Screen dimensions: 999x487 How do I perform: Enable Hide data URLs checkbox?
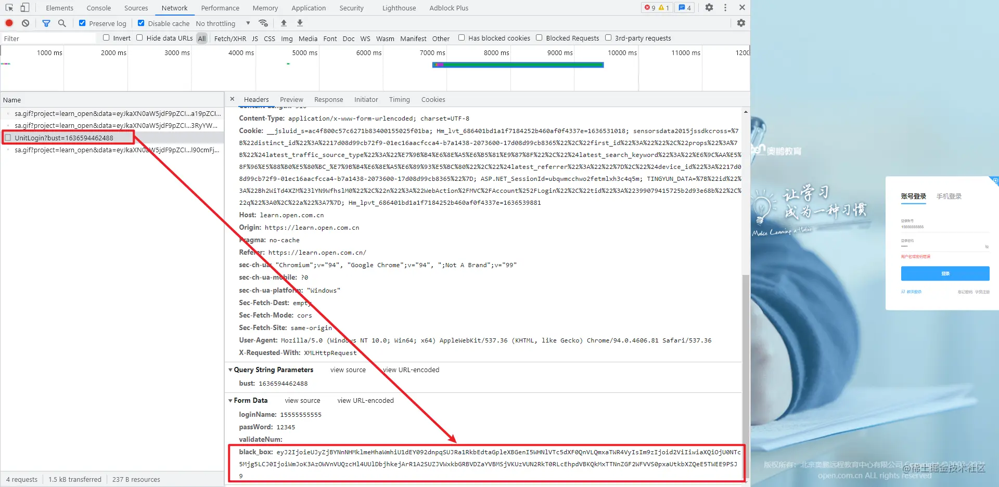(x=139, y=37)
